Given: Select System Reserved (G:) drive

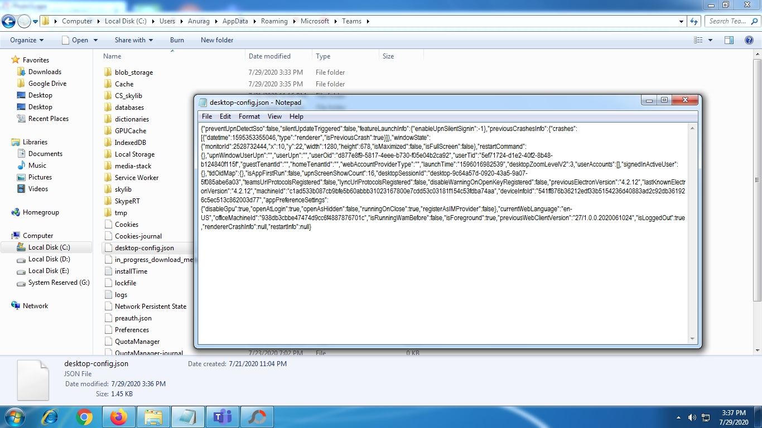Looking at the screenshot, I should pyautogui.click(x=59, y=283).
